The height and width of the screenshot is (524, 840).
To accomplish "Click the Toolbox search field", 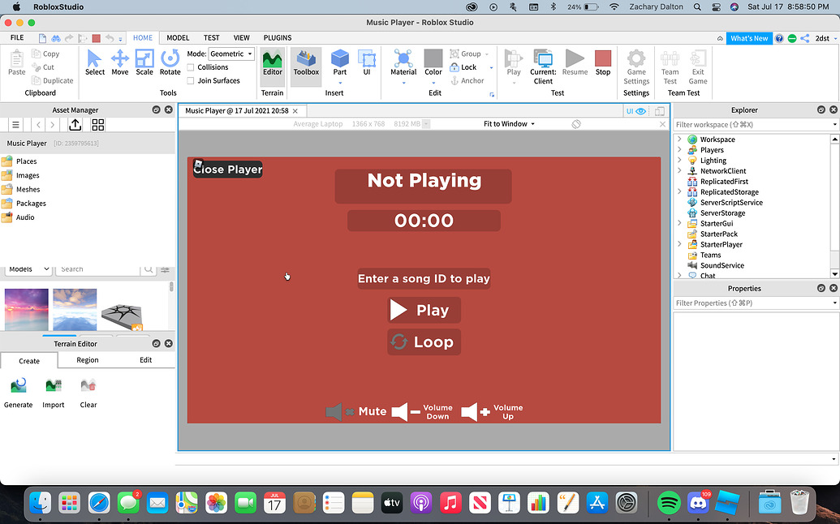I will 98,269.
